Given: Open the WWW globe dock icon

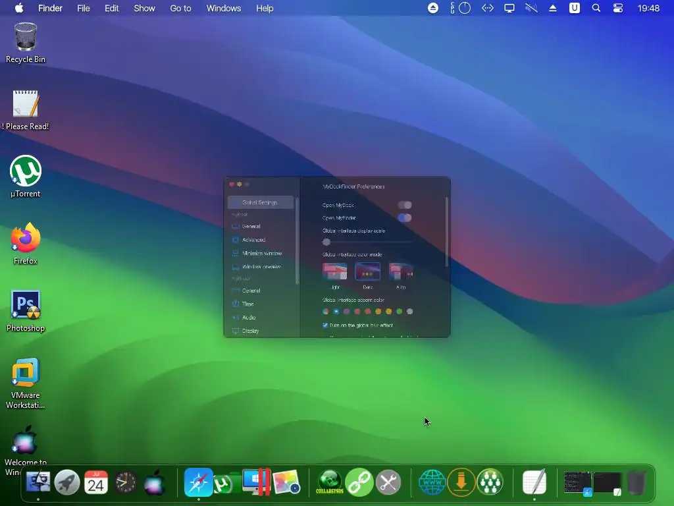Looking at the screenshot, I should tap(432, 482).
